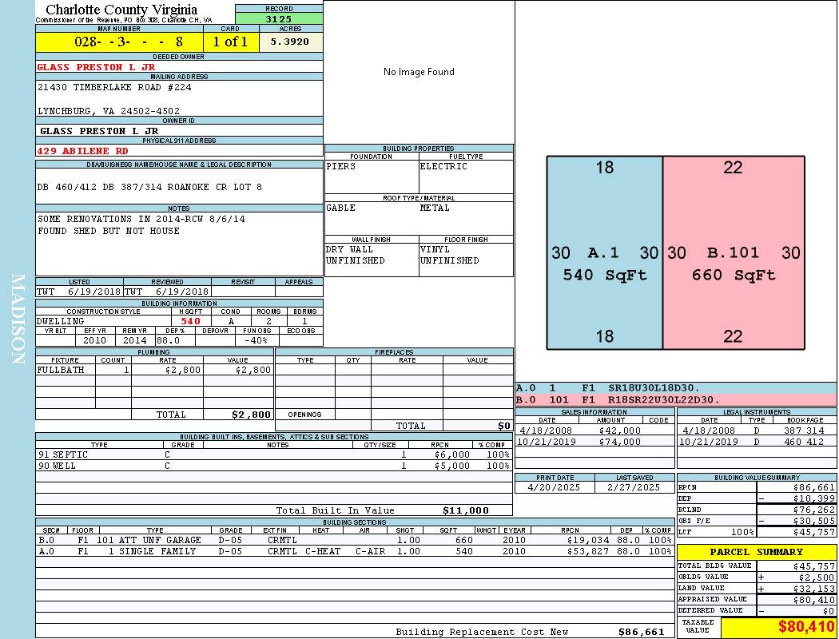Viewport: 839px width, 639px height.
Task: Click roof material METAL
Action: pos(435,208)
